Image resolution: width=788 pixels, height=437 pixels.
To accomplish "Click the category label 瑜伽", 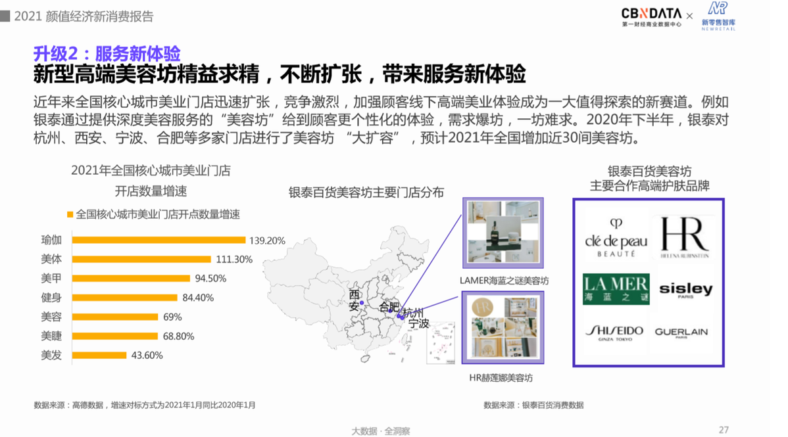I will pyautogui.click(x=51, y=240).
